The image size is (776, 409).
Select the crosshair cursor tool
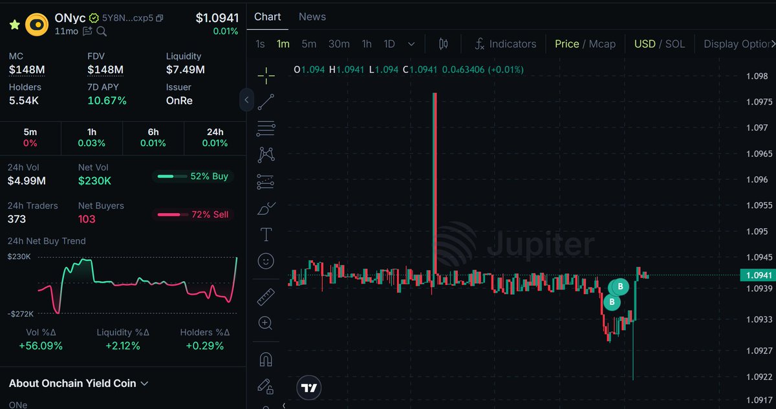tap(266, 76)
